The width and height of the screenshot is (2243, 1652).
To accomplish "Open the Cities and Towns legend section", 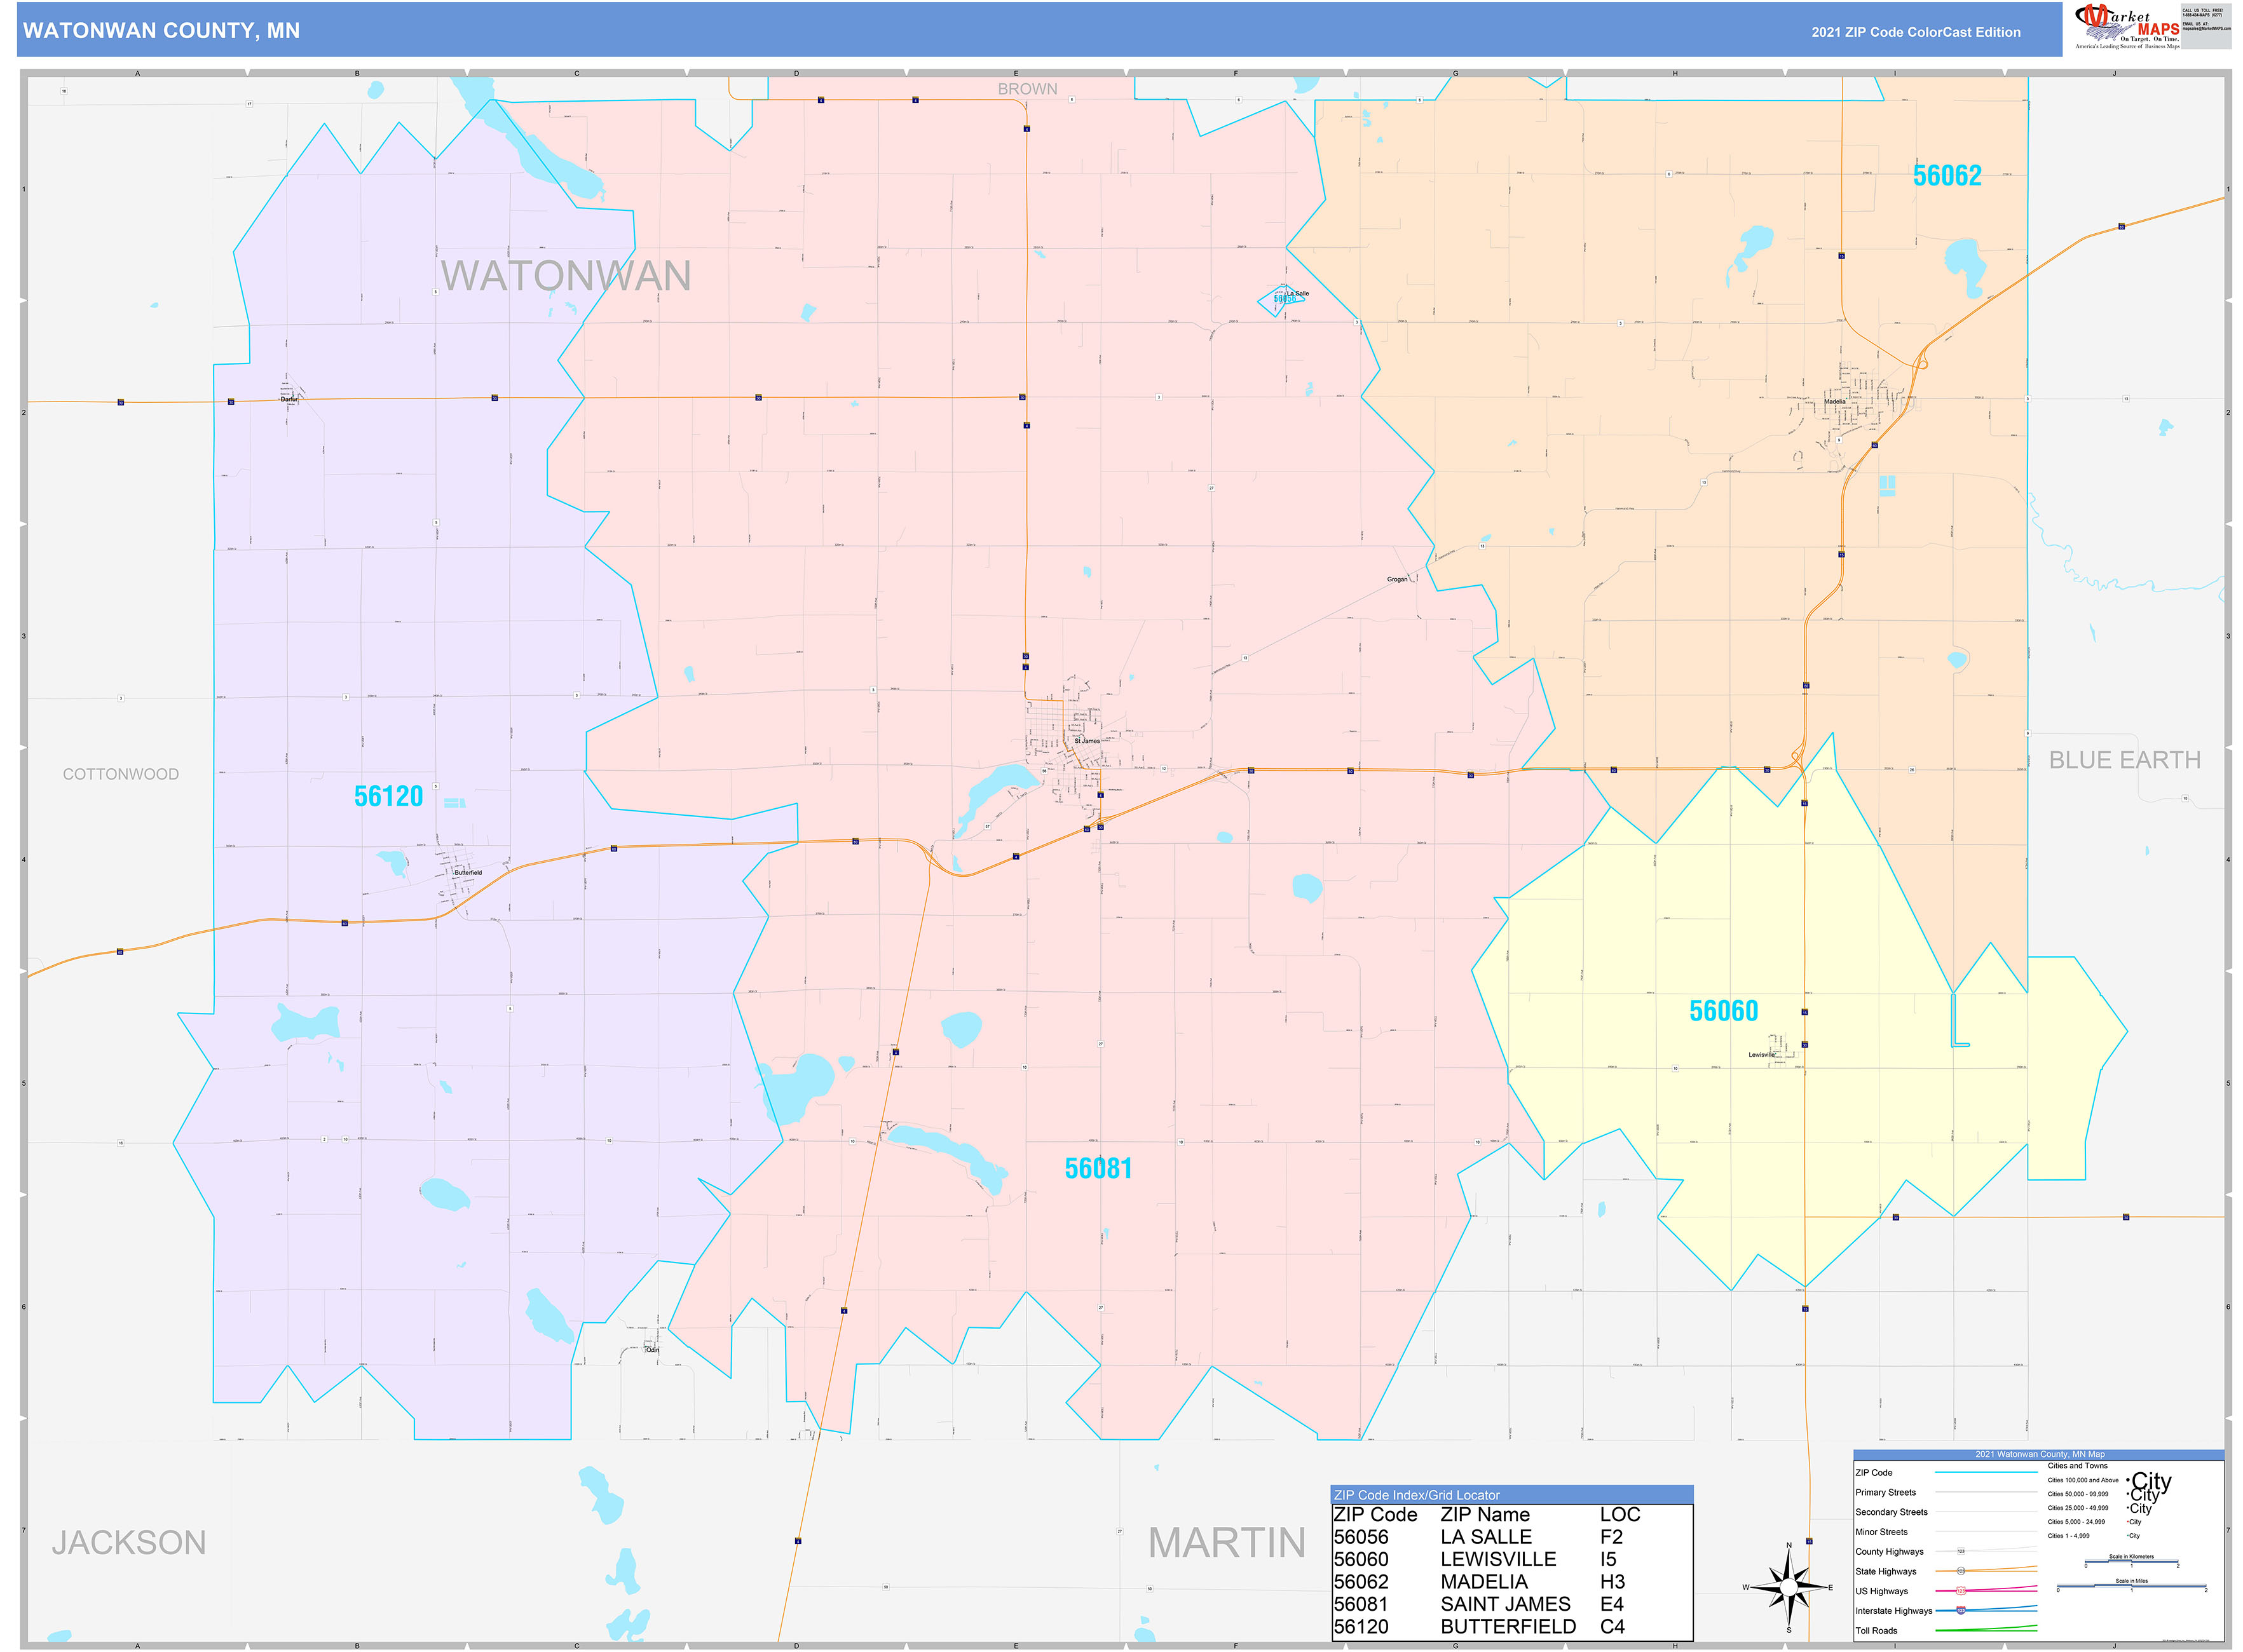I will point(2078,1465).
